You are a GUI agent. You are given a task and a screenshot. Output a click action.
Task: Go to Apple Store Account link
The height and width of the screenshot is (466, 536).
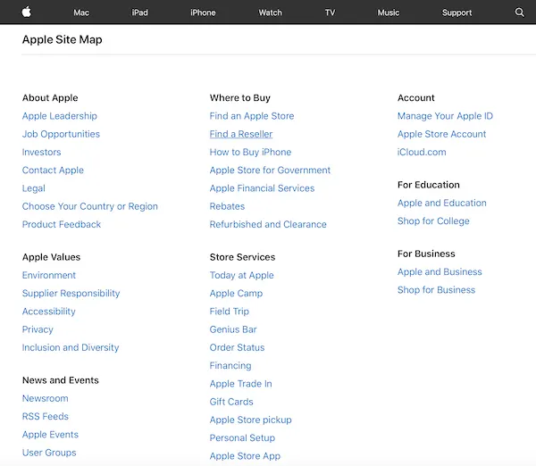[x=441, y=134]
